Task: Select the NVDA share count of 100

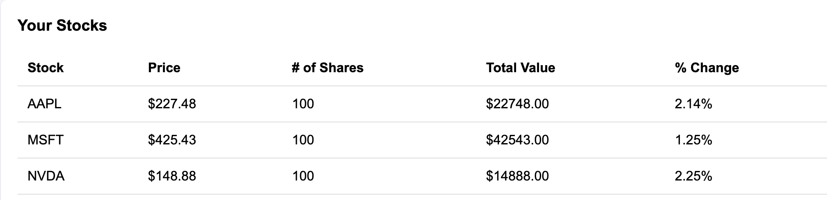Action: [x=303, y=176]
